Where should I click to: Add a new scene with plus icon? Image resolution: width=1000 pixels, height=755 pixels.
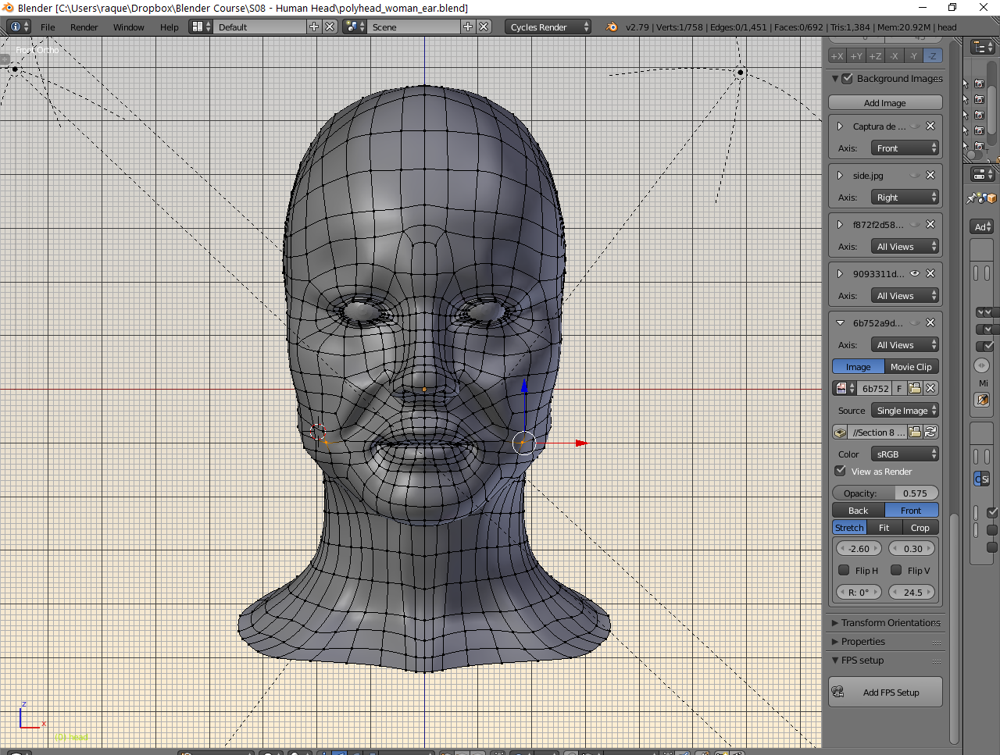click(x=468, y=27)
